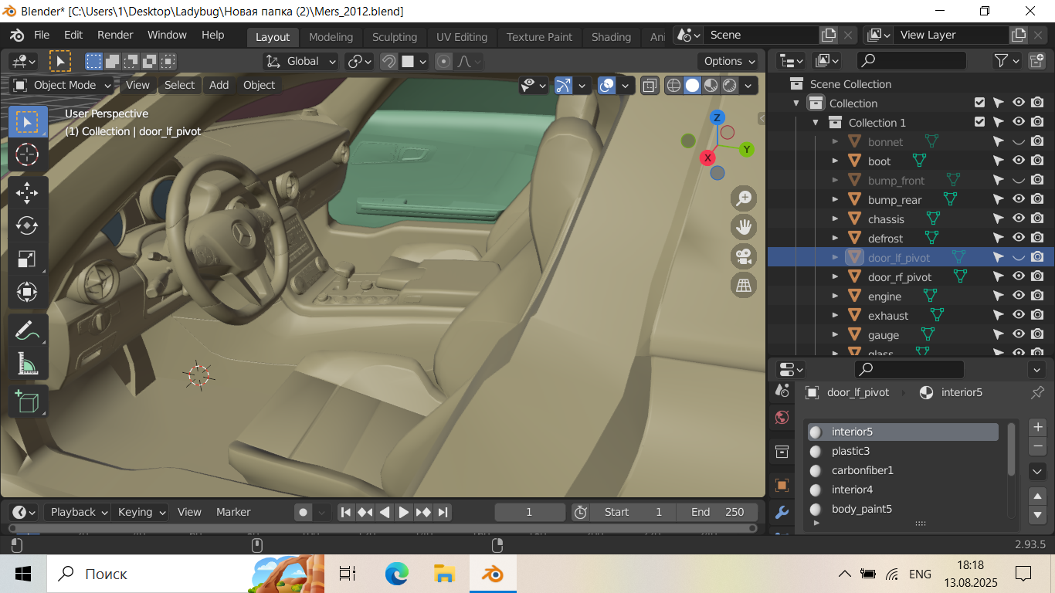Toggle Collection 1 exclude checkbox
Viewport: 1055px width, 593px height.
click(x=979, y=122)
